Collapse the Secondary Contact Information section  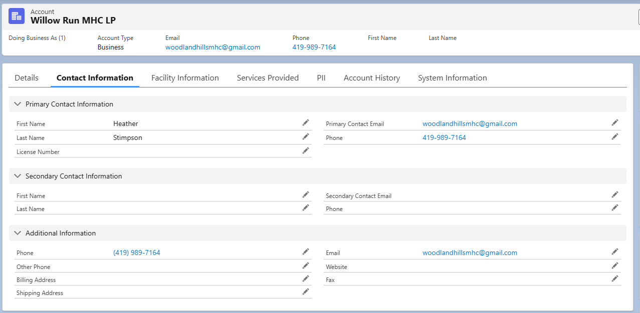[18, 176]
